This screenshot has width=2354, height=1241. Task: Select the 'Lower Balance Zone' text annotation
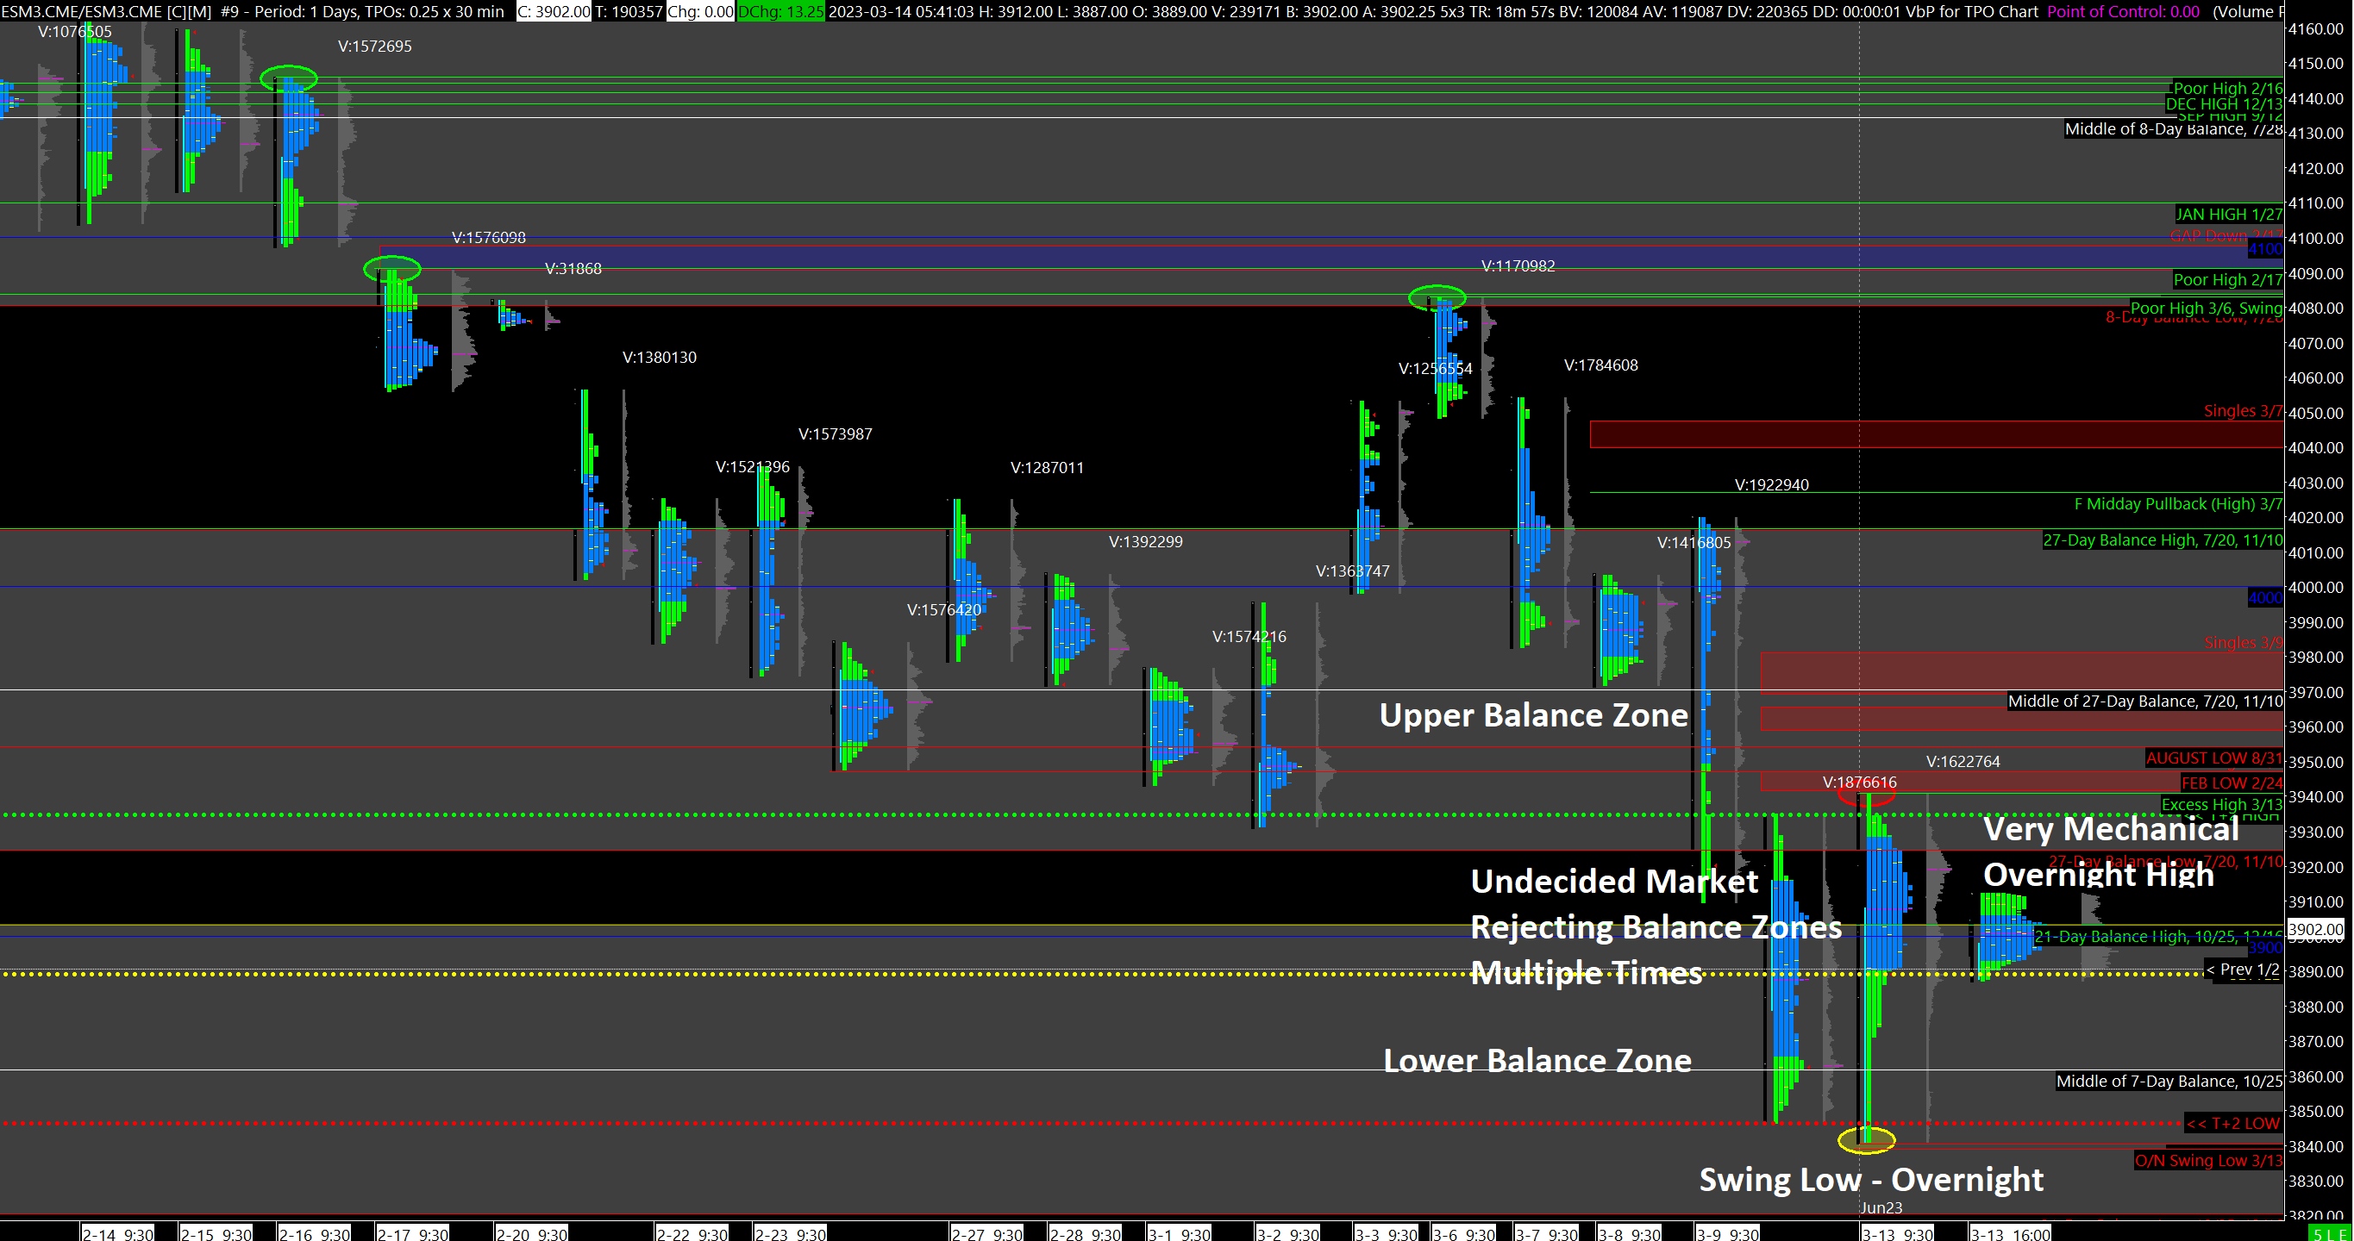coord(1537,1060)
